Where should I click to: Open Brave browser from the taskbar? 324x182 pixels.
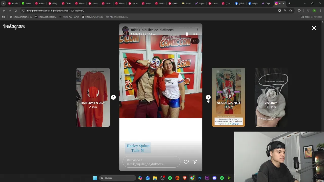pos(185,178)
